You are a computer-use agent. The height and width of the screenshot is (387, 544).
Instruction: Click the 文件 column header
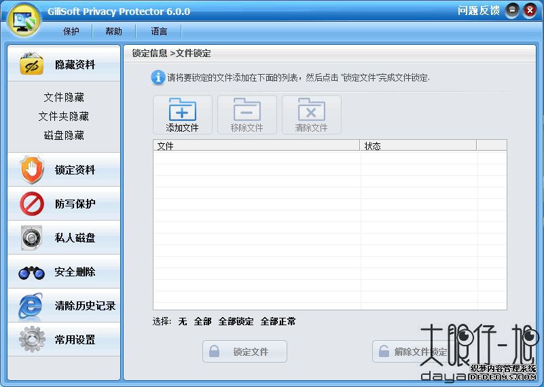[x=257, y=146]
